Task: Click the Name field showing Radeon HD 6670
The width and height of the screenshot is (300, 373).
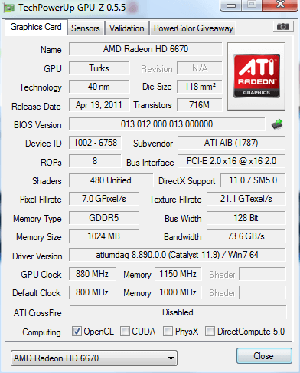Action: [x=145, y=49]
